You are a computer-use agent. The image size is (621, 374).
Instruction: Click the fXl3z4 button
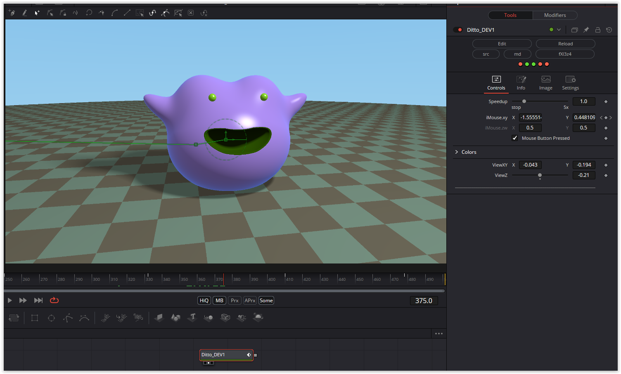pyautogui.click(x=565, y=54)
